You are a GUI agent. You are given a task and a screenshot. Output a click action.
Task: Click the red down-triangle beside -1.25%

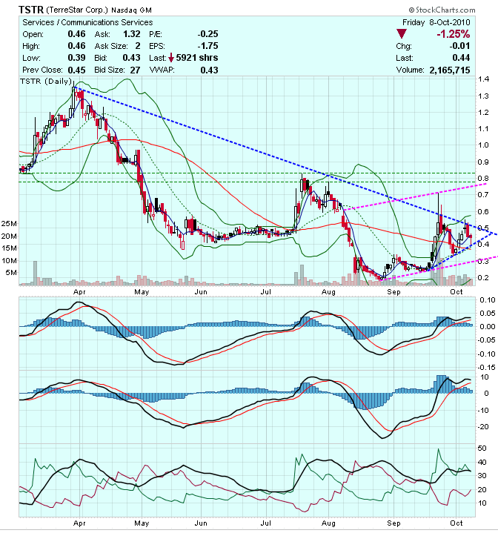(402, 34)
